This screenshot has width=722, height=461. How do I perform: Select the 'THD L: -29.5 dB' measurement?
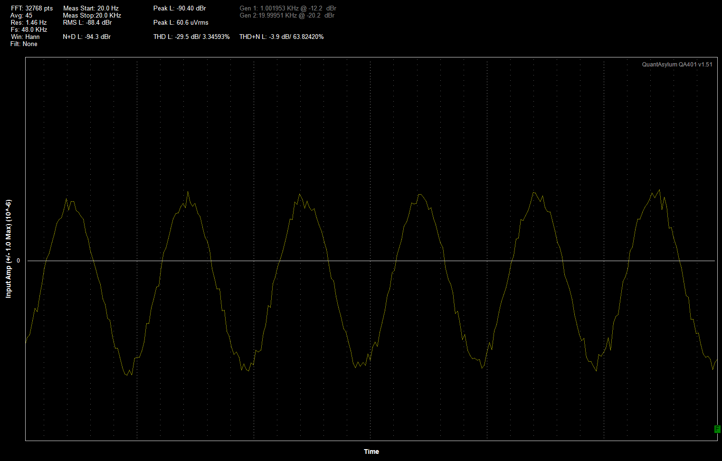pos(191,37)
